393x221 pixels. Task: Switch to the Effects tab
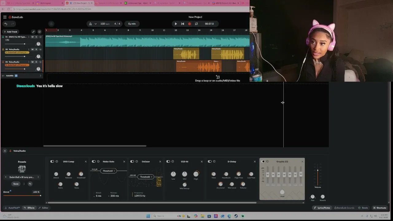(29, 208)
